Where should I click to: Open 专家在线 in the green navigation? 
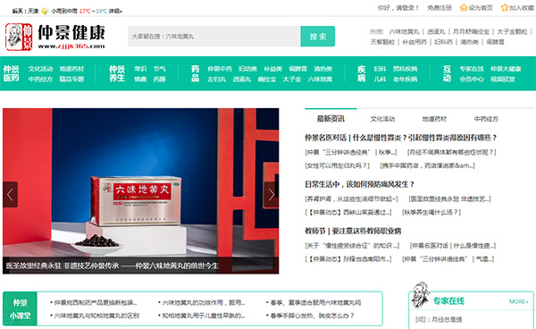tap(472, 69)
